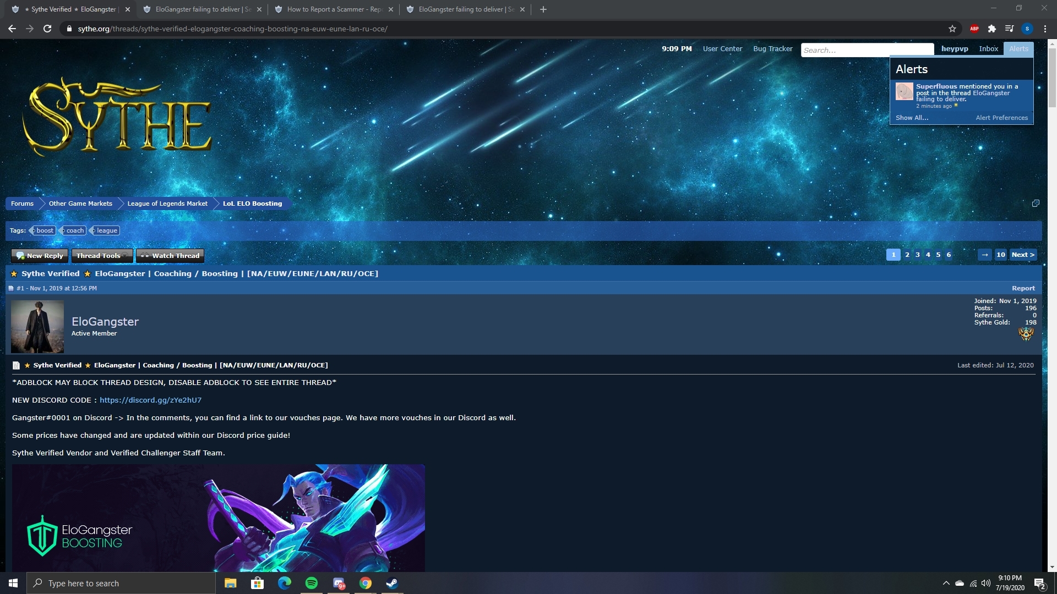
Task: Open Spotify from the taskbar
Action: coord(311,583)
